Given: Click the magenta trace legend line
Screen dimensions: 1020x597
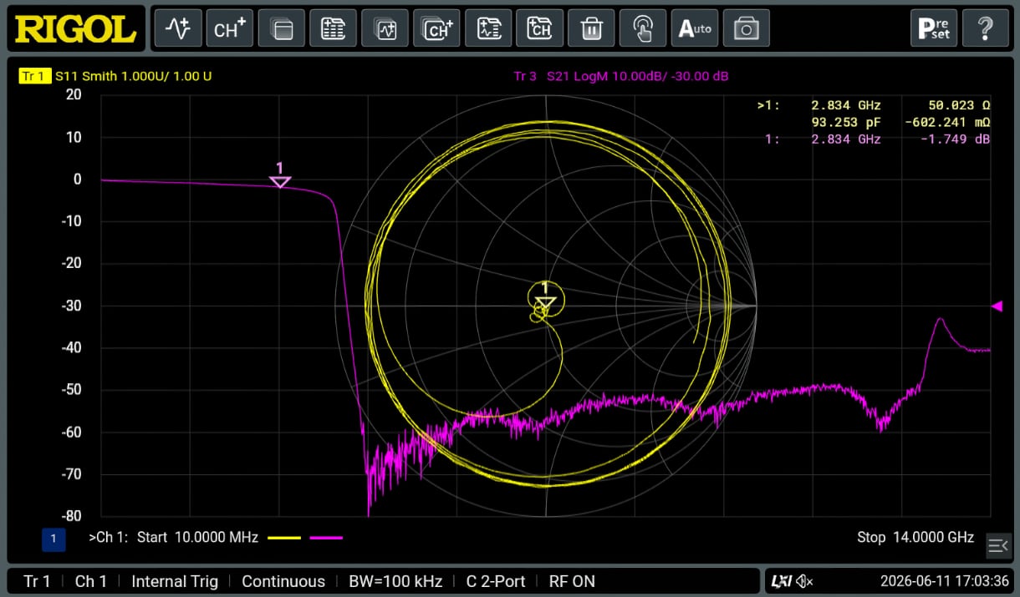Looking at the screenshot, I should (x=326, y=539).
